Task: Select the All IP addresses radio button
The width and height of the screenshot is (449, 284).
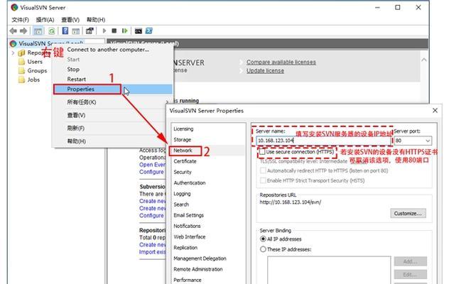Action: click(263, 239)
